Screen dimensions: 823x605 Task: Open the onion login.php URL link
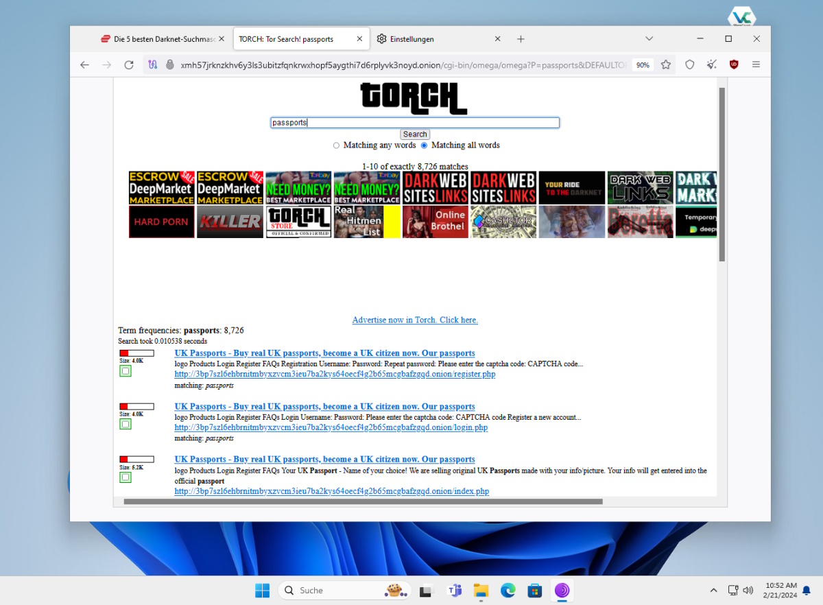331,427
